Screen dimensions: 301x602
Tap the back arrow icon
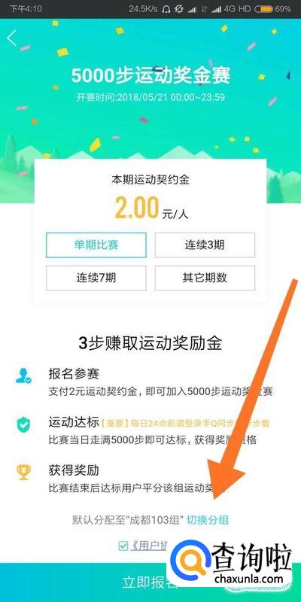pyautogui.click(x=12, y=38)
